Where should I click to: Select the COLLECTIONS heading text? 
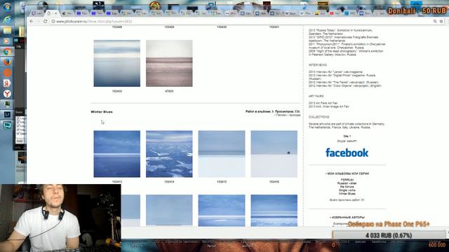tap(319, 117)
